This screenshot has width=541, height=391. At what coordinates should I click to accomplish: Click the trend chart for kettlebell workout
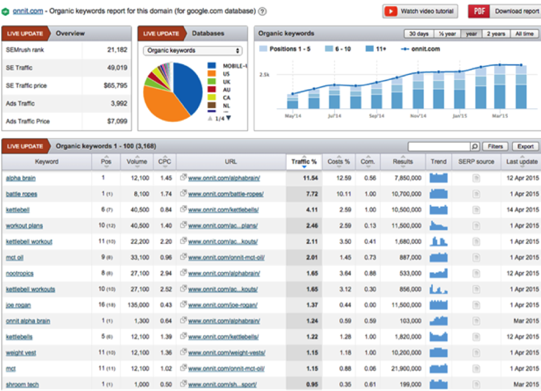click(438, 241)
